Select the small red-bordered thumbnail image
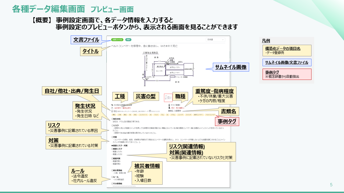 [168, 97]
